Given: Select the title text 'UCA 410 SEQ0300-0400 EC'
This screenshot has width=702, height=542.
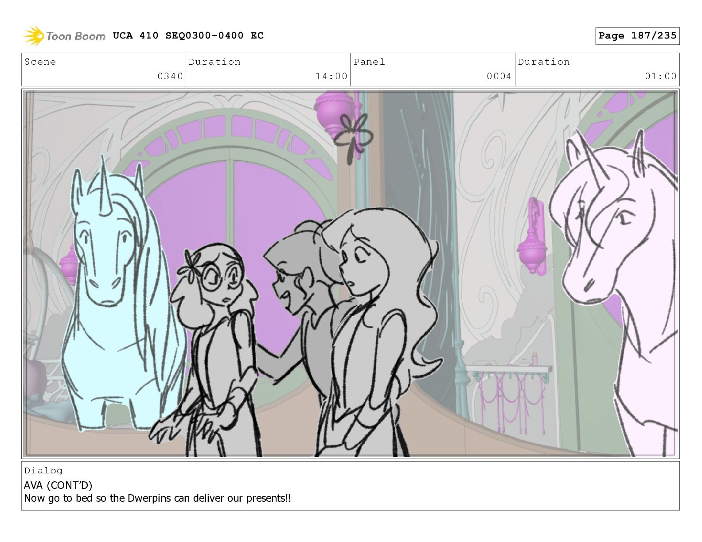Looking at the screenshot, I should [x=188, y=36].
